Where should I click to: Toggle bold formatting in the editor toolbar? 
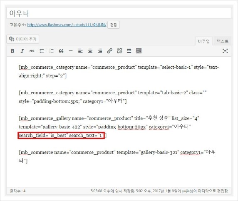[x=12, y=51]
